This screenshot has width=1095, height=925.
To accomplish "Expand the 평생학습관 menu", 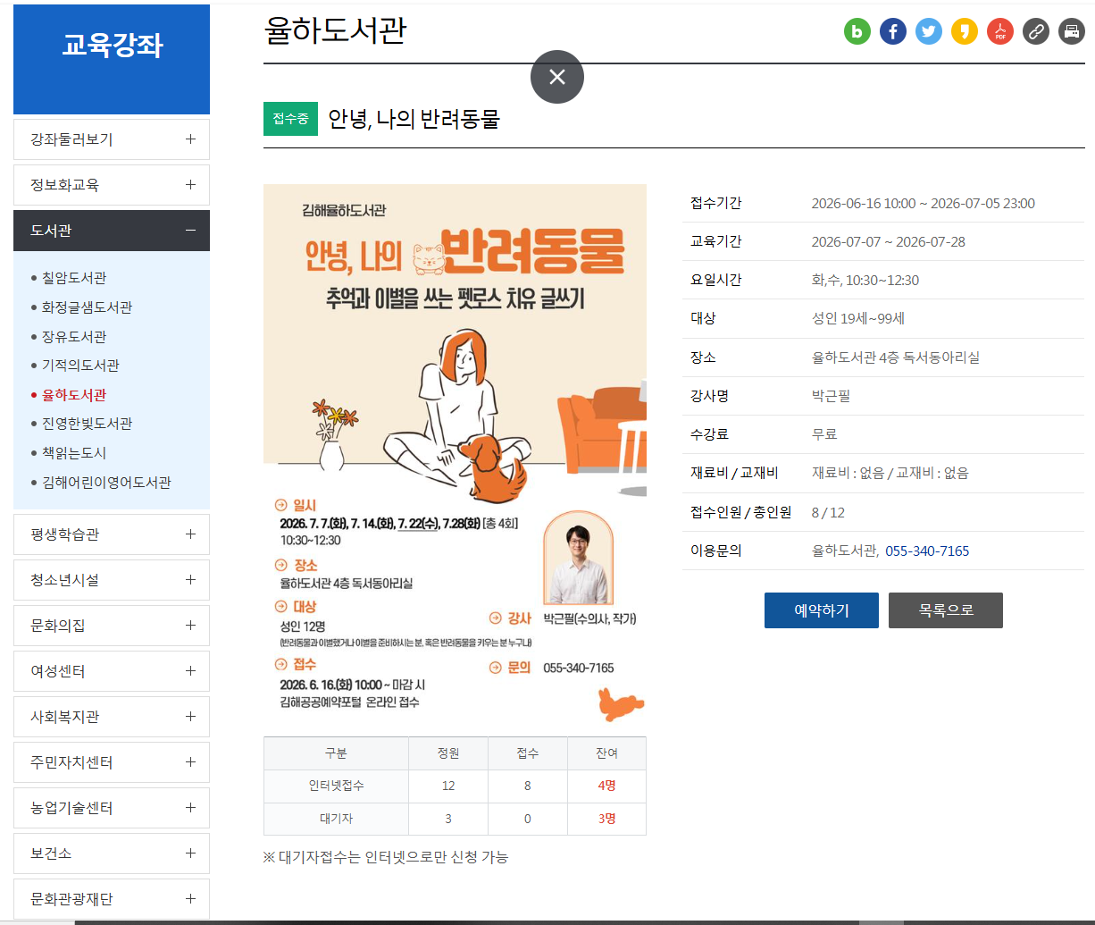I will [x=112, y=534].
